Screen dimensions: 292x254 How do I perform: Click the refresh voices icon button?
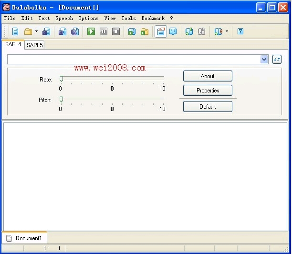click(x=277, y=60)
